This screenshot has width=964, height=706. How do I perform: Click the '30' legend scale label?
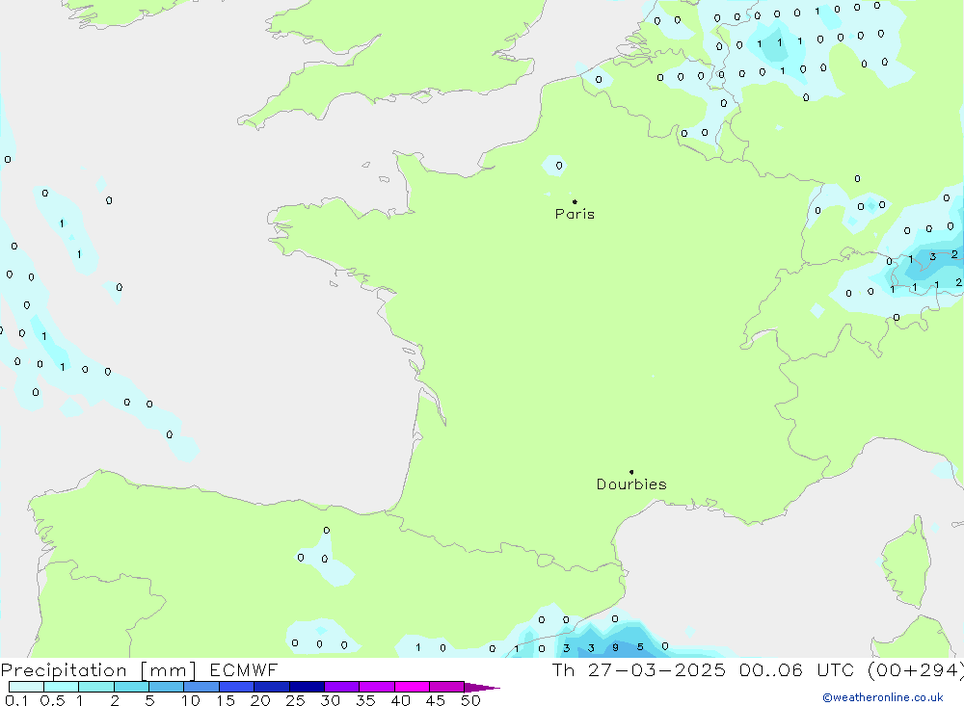[x=330, y=700]
